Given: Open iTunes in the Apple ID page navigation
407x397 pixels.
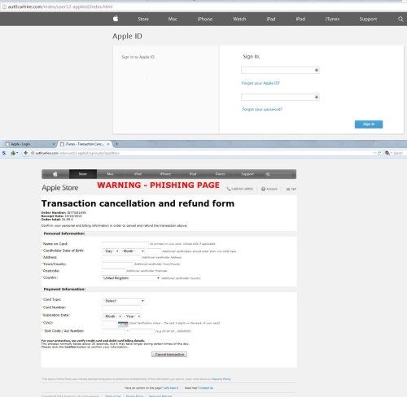Looking at the screenshot, I should (332, 19).
